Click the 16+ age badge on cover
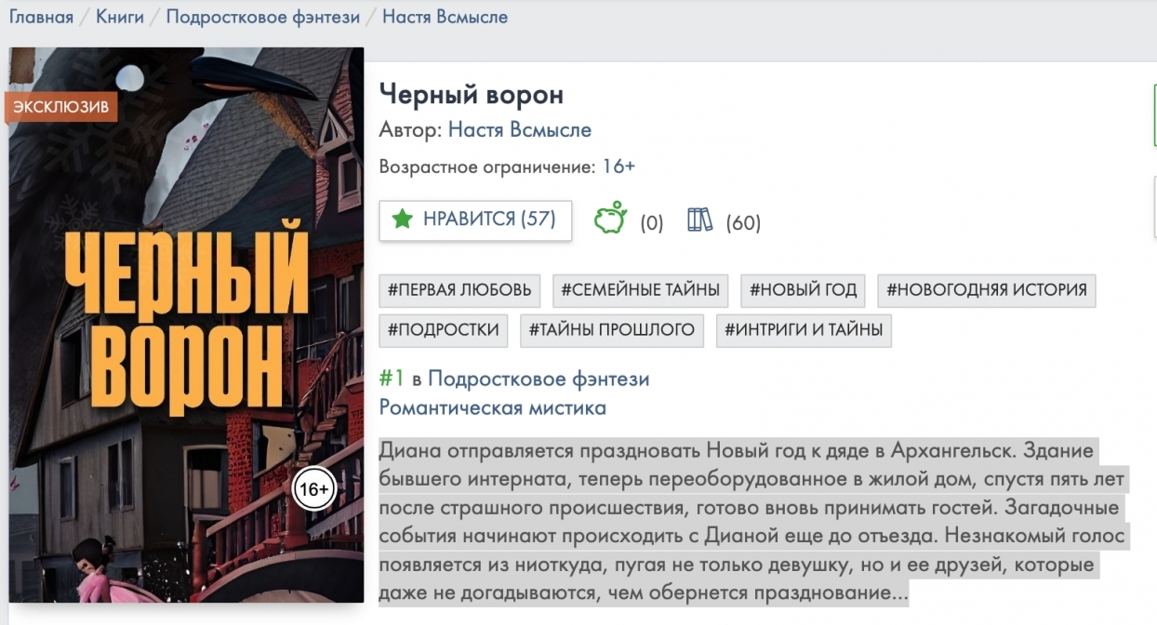The height and width of the screenshot is (625, 1157). [x=313, y=489]
